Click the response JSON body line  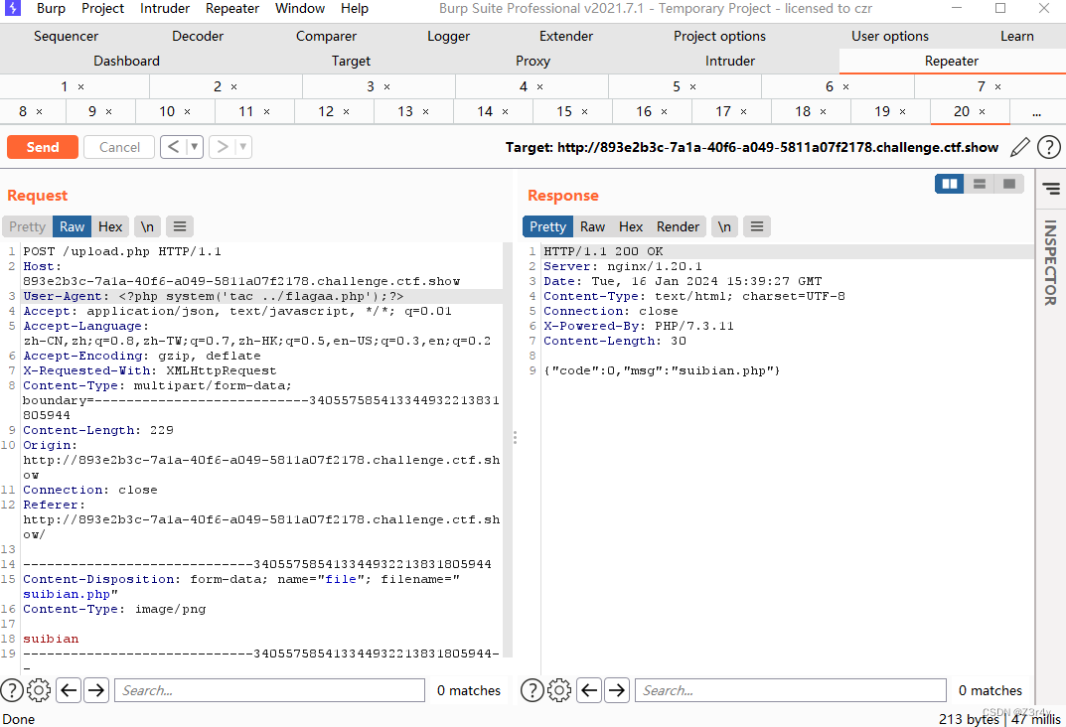(662, 371)
